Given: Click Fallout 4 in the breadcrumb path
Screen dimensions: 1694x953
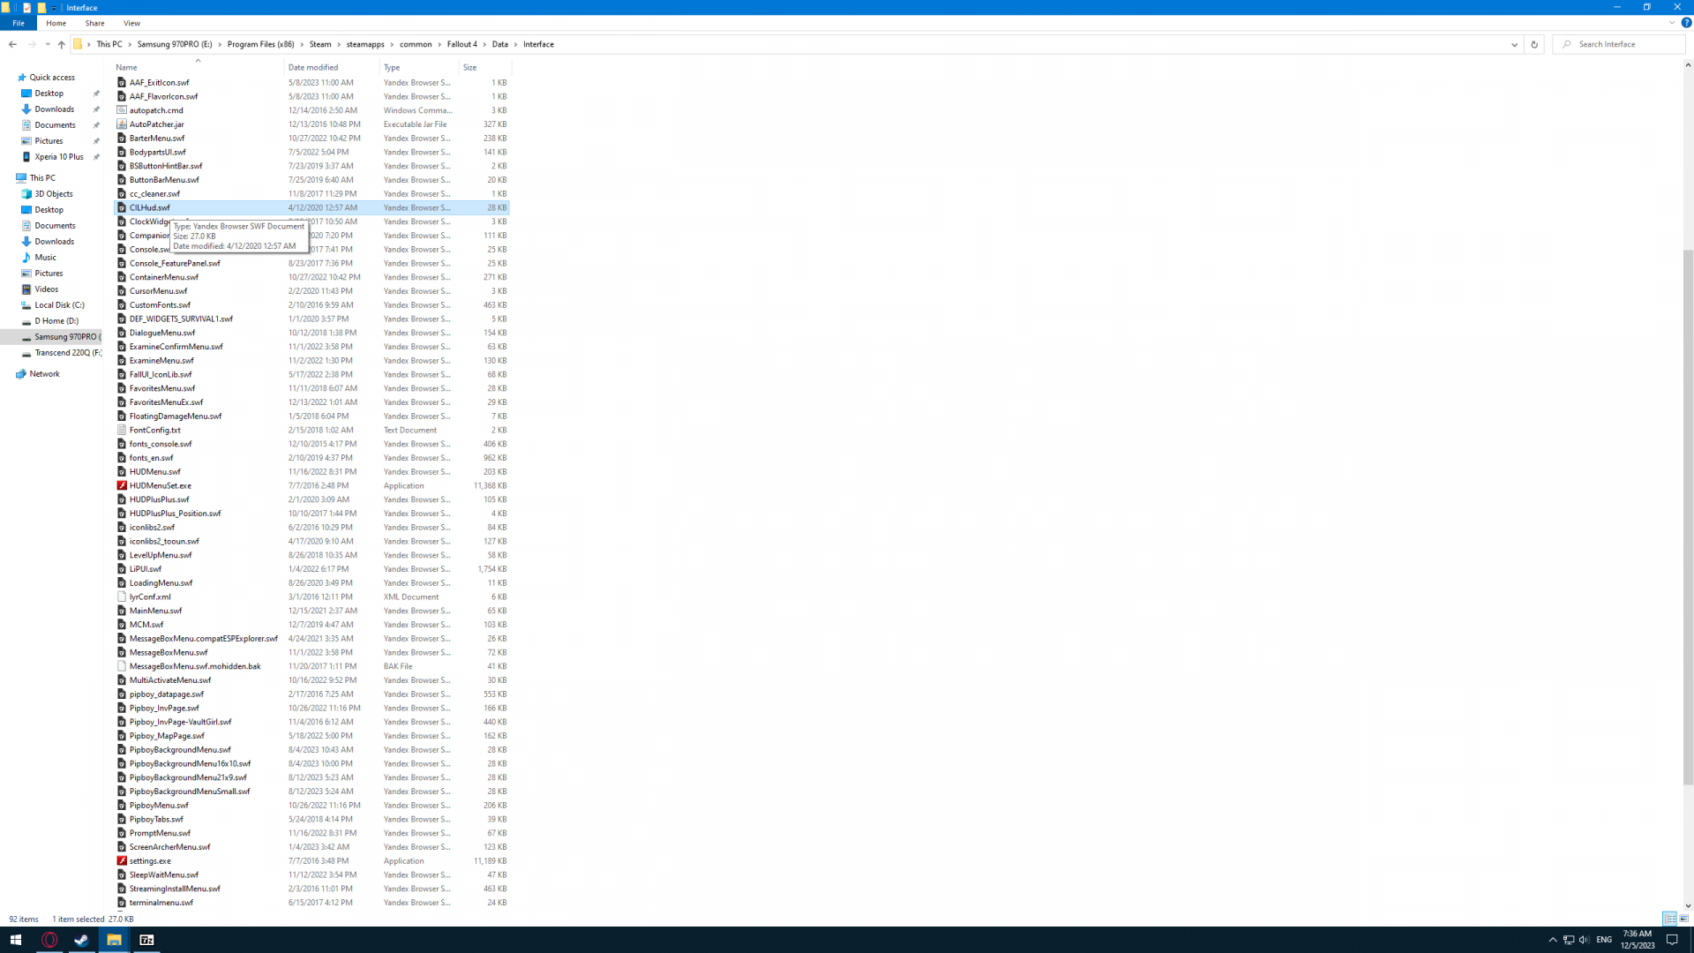Looking at the screenshot, I should [461, 44].
